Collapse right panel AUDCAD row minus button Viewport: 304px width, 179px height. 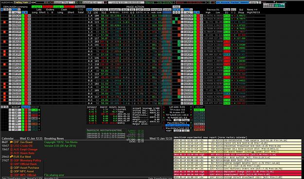coord(182,16)
